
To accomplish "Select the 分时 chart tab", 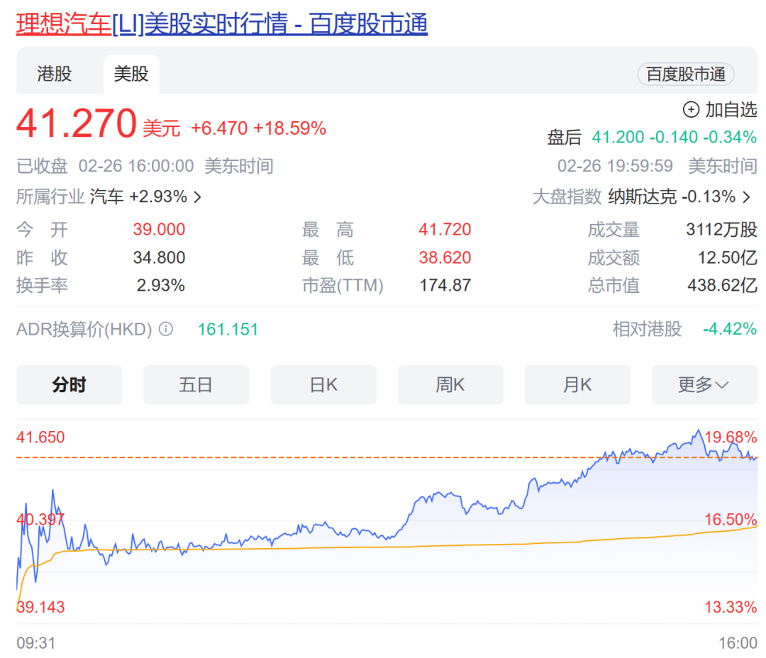I will [70, 385].
